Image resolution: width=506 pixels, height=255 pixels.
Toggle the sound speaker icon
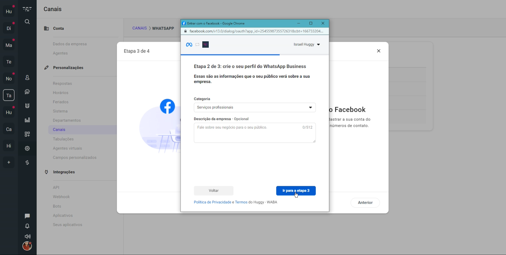tap(28, 236)
